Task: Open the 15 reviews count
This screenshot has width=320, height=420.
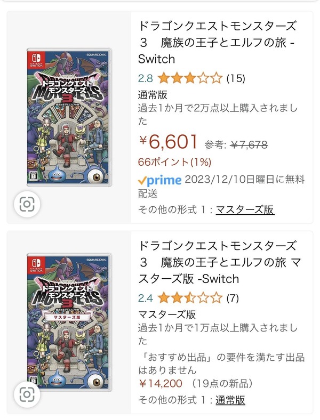Action: 236,79
